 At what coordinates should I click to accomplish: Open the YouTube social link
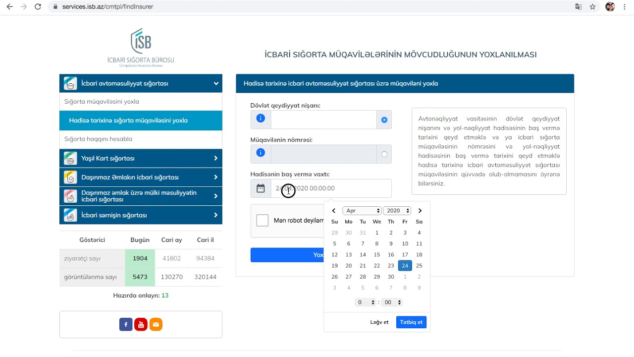click(x=141, y=325)
